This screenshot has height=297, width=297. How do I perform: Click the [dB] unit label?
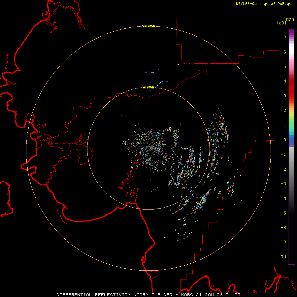(x=282, y=23)
